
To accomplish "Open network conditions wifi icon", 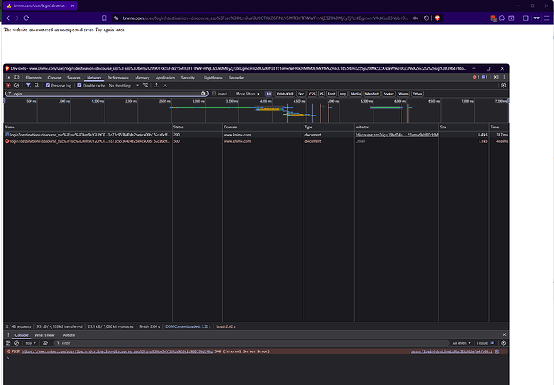I will (x=145, y=85).
